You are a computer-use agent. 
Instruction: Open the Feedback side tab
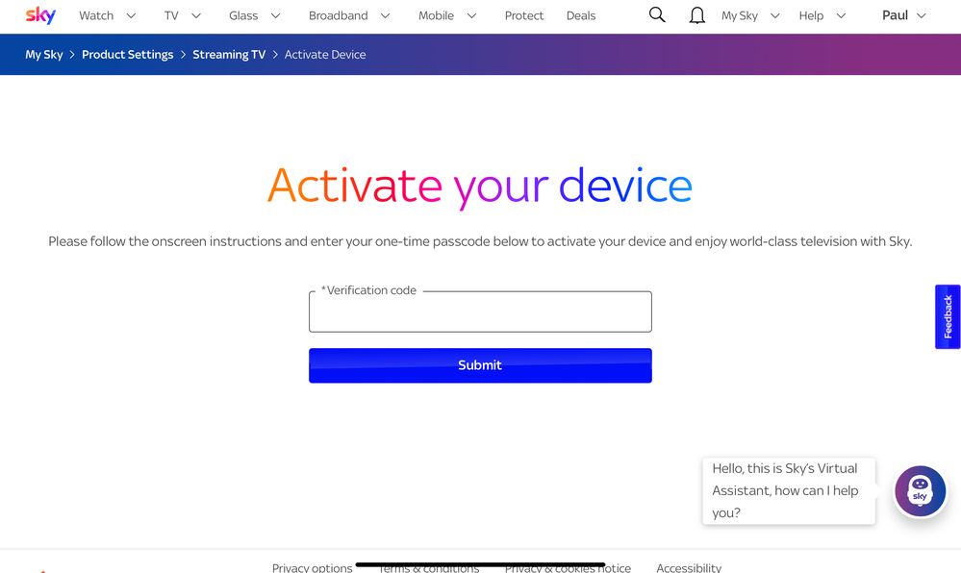pyautogui.click(x=948, y=316)
